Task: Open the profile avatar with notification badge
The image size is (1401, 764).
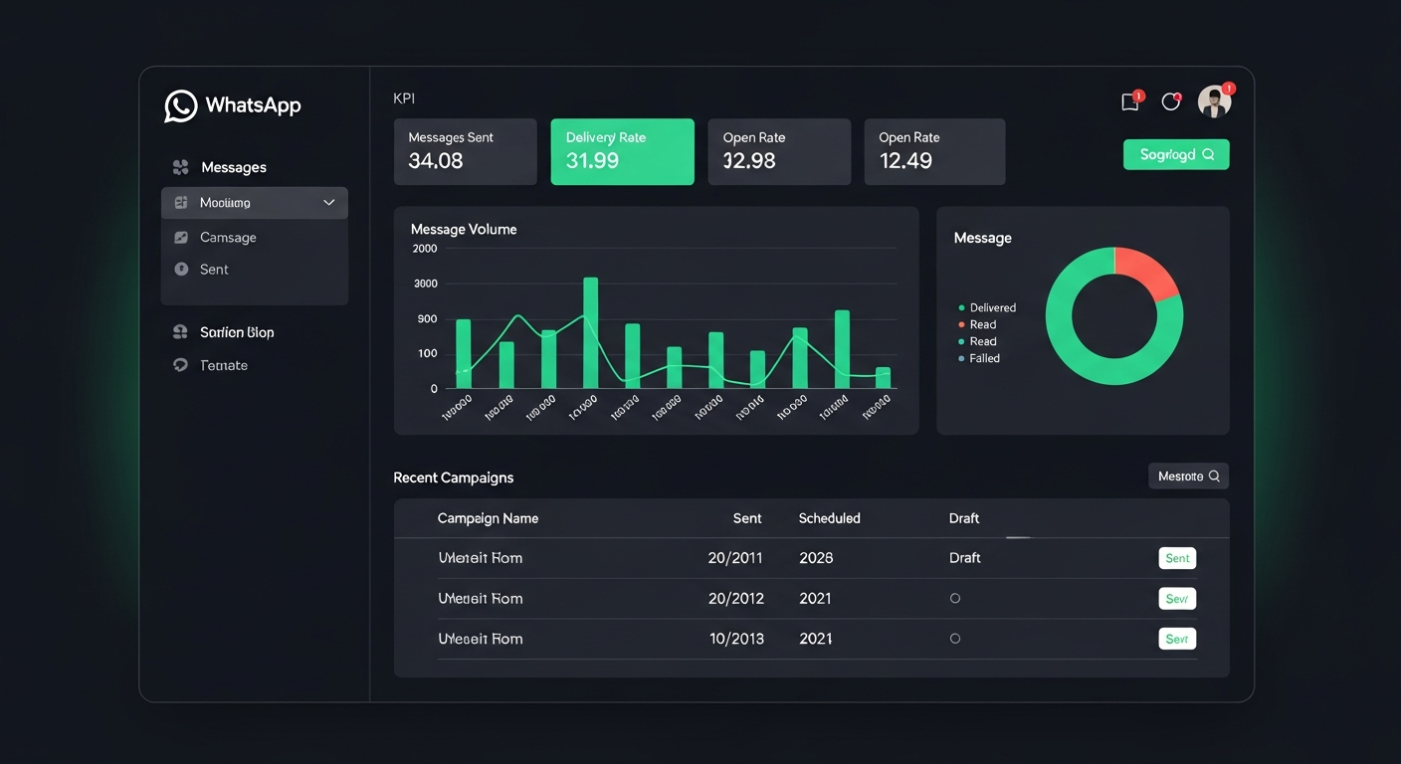Action: point(1214,100)
